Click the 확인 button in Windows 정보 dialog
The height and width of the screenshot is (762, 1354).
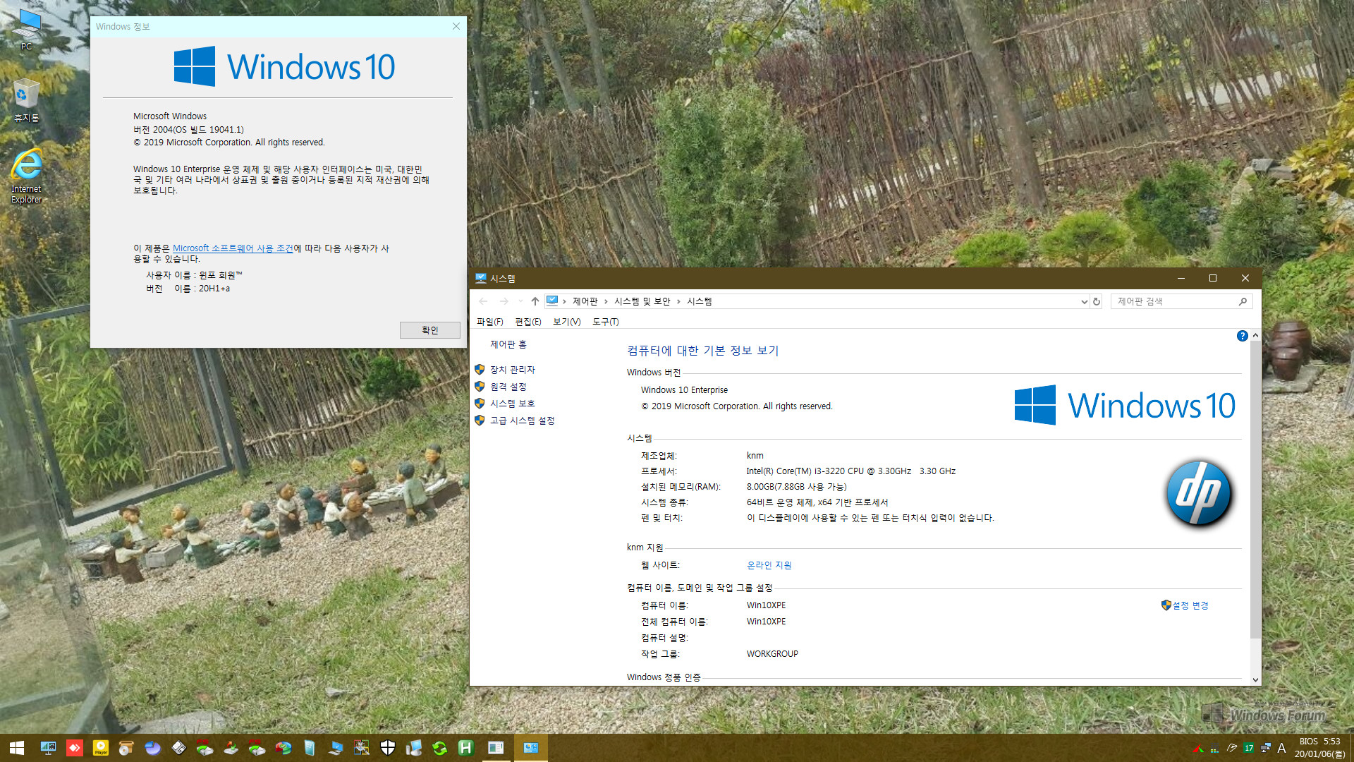coord(429,330)
